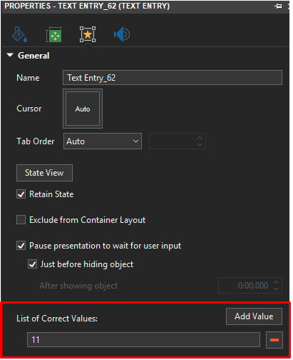Remove the correct value 11 entry

[274, 340]
